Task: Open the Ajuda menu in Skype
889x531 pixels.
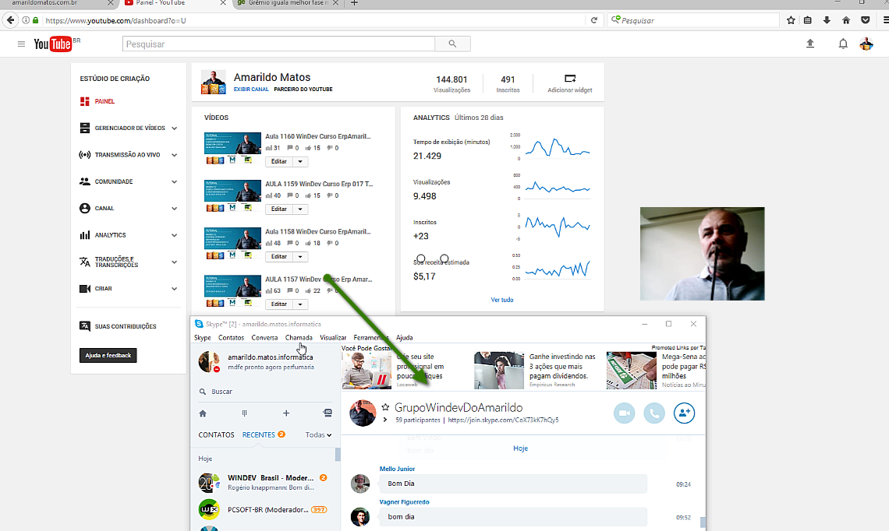Action: 404,337
